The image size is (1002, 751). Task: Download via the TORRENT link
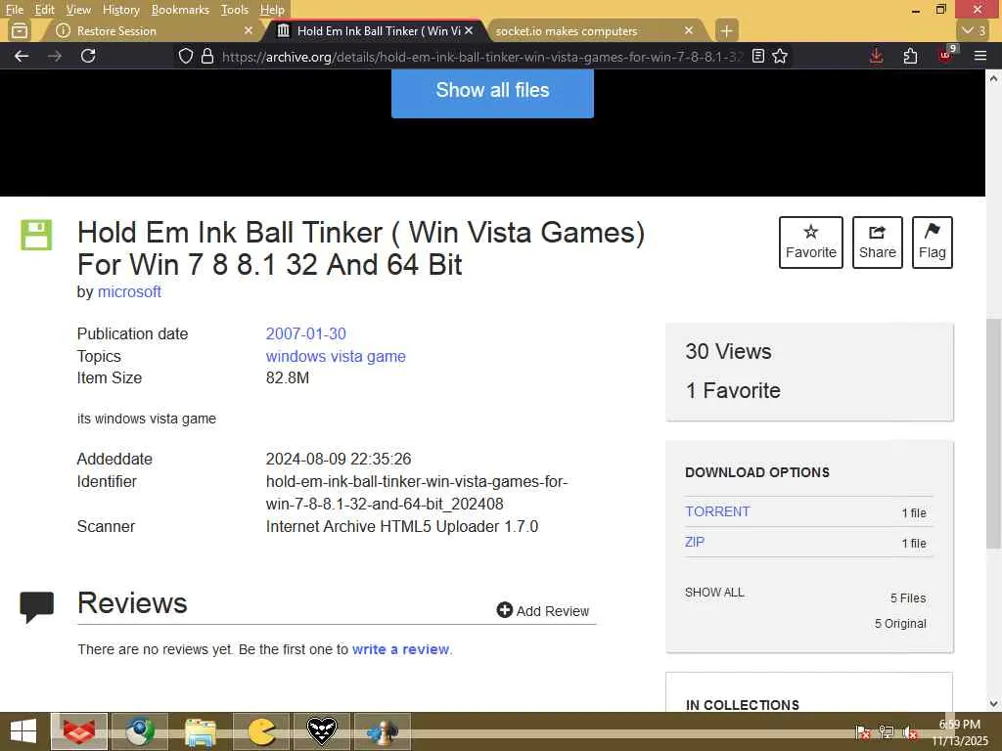(x=717, y=511)
